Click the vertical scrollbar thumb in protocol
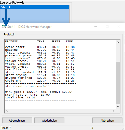 tap(118, 83)
